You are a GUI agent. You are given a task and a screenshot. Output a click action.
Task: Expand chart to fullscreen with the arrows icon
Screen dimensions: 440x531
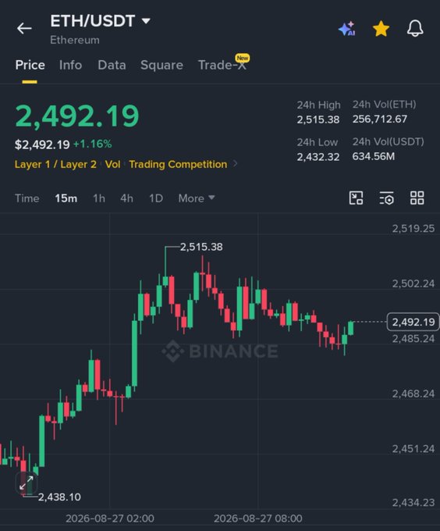click(27, 483)
